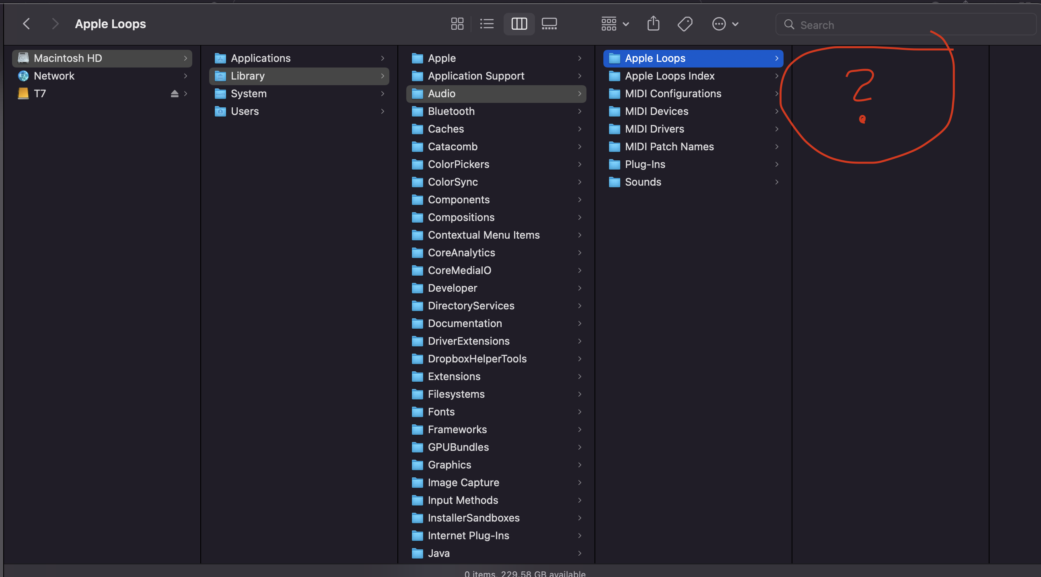This screenshot has width=1041, height=577.
Task: Open the more actions ellipsis menu
Action: [x=725, y=24]
